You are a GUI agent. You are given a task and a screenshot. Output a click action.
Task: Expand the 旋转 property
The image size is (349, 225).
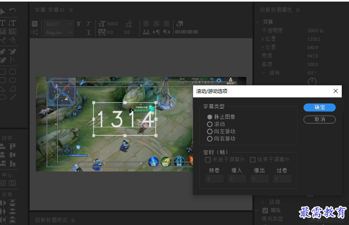pyautogui.click(x=264, y=73)
